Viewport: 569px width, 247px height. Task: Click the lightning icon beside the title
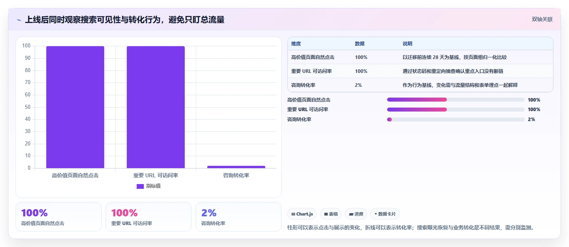(x=19, y=20)
